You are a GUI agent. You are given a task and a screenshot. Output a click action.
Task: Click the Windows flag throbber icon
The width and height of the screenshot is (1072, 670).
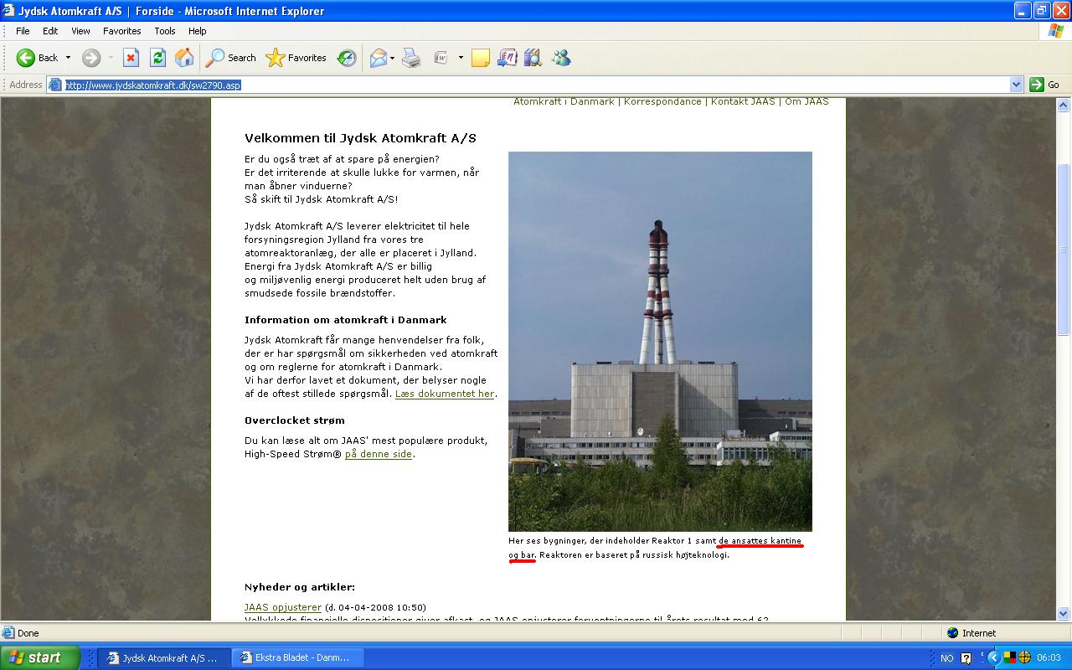(1056, 31)
